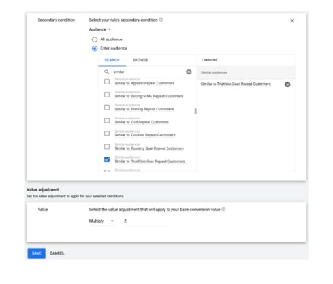This screenshot has height=284, width=333.
Task: Switch to the Browse tab
Action: 140,60
